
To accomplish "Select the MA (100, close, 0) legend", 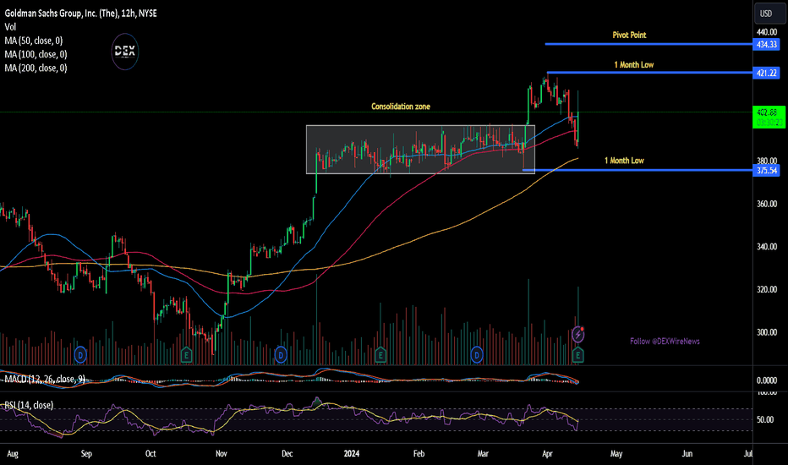I will (x=36, y=54).
